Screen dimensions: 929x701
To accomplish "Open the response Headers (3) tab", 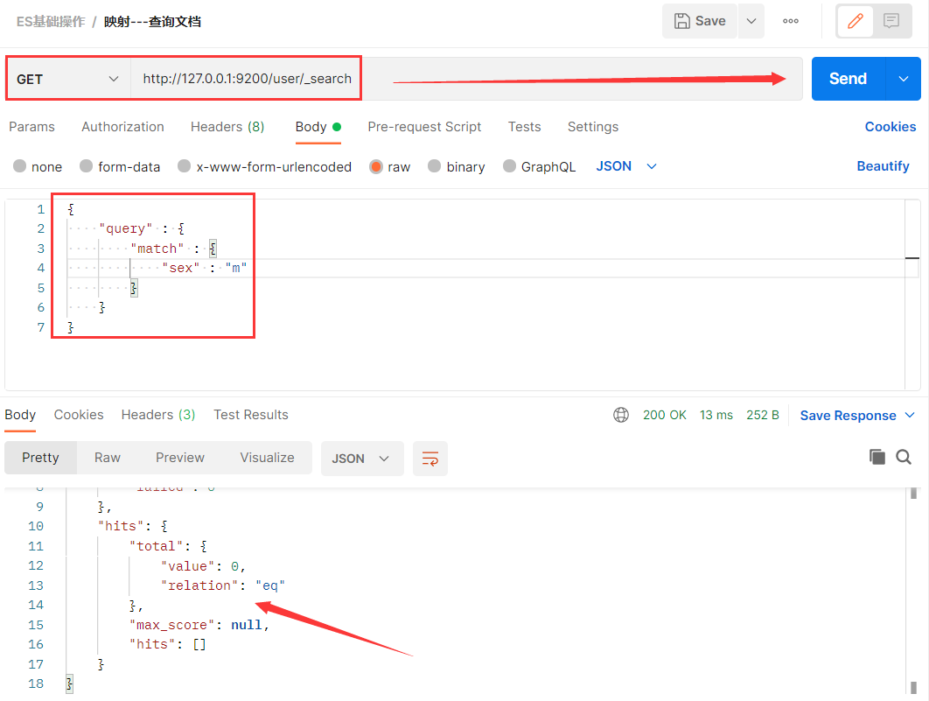I will pyautogui.click(x=158, y=415).
